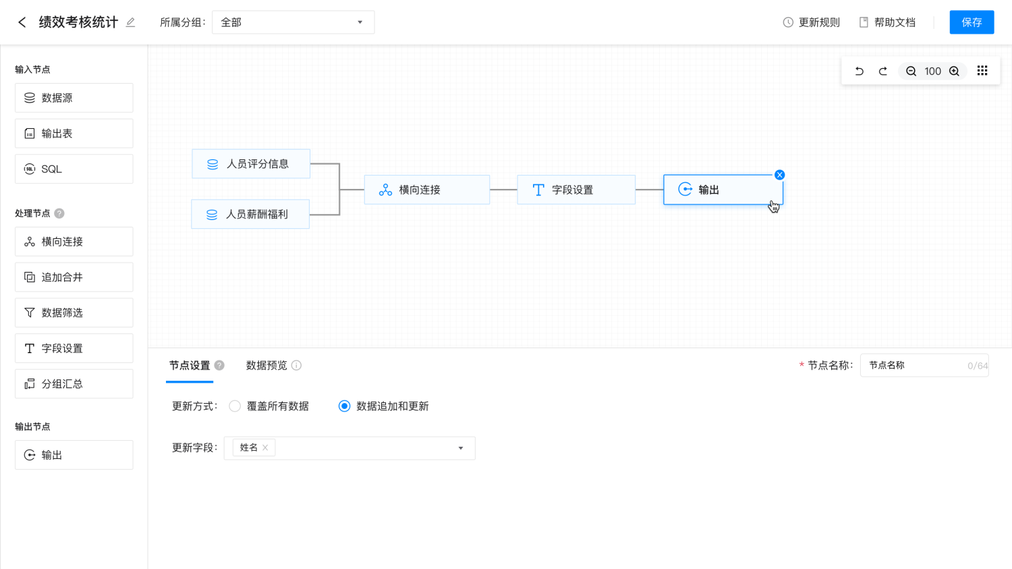Screen dimensions: 1012x569
Task: Click the 人员薪酬福利 database icon
Action: (x=212, y=214)
